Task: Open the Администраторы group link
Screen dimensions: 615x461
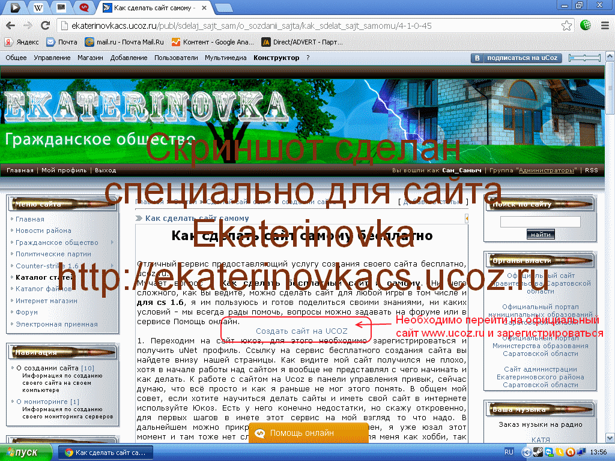Action: point(546,170)
